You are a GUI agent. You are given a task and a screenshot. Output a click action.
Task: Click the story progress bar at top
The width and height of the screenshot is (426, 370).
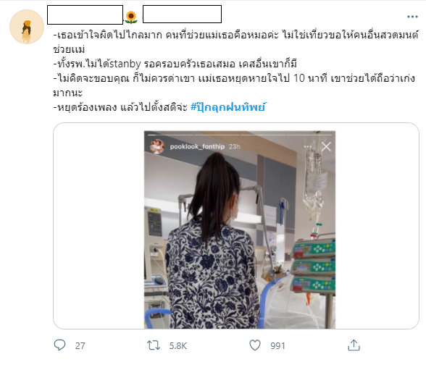pos(240,135)
